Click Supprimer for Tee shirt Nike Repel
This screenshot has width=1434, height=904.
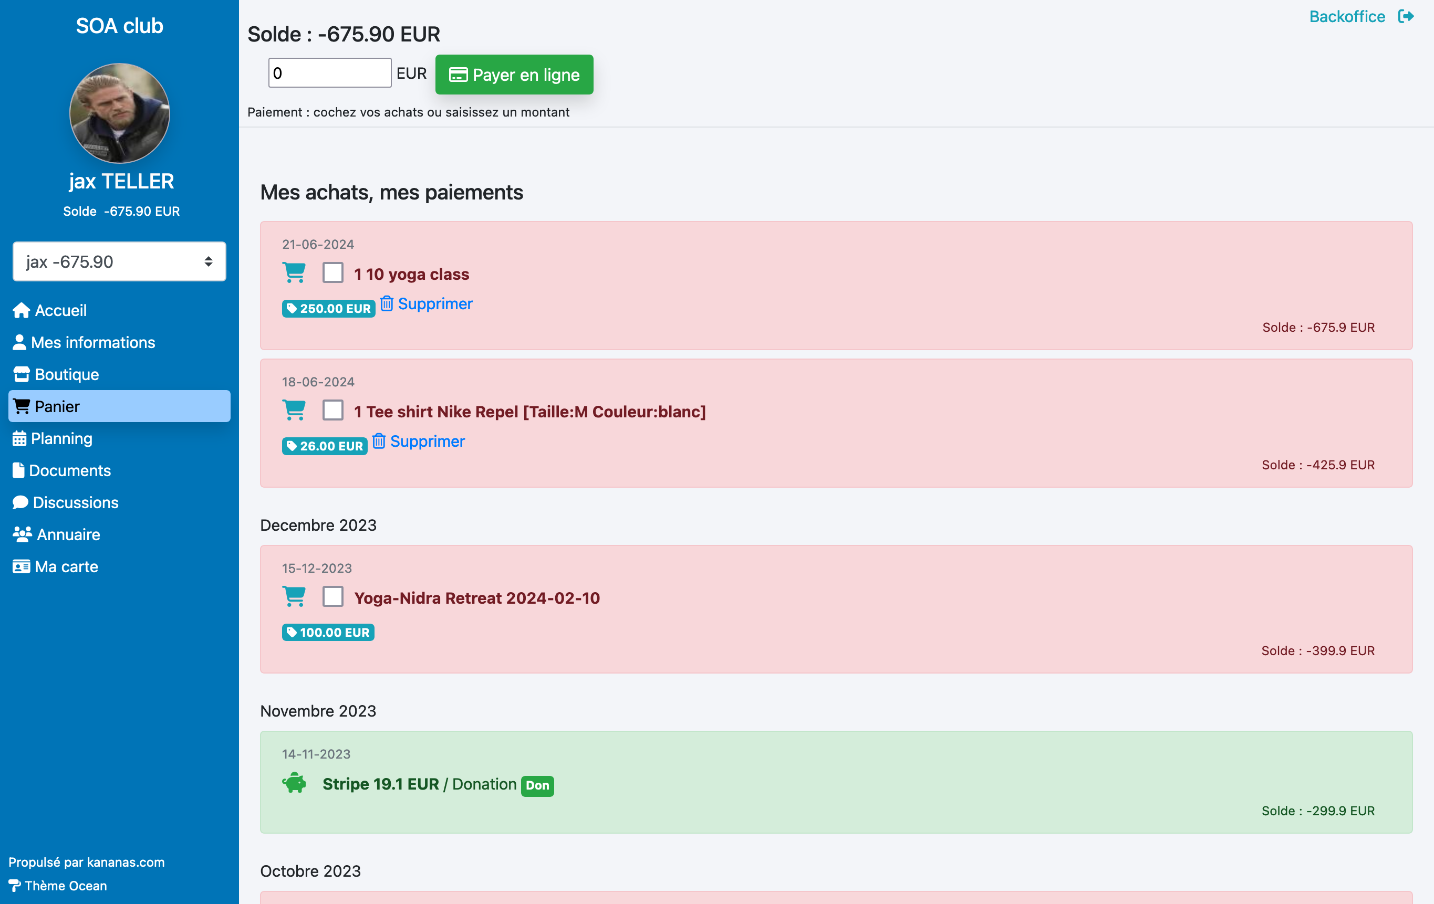[x=427, y=441]
